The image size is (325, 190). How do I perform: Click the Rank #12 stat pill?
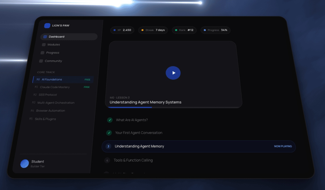[x=184, y=30]
